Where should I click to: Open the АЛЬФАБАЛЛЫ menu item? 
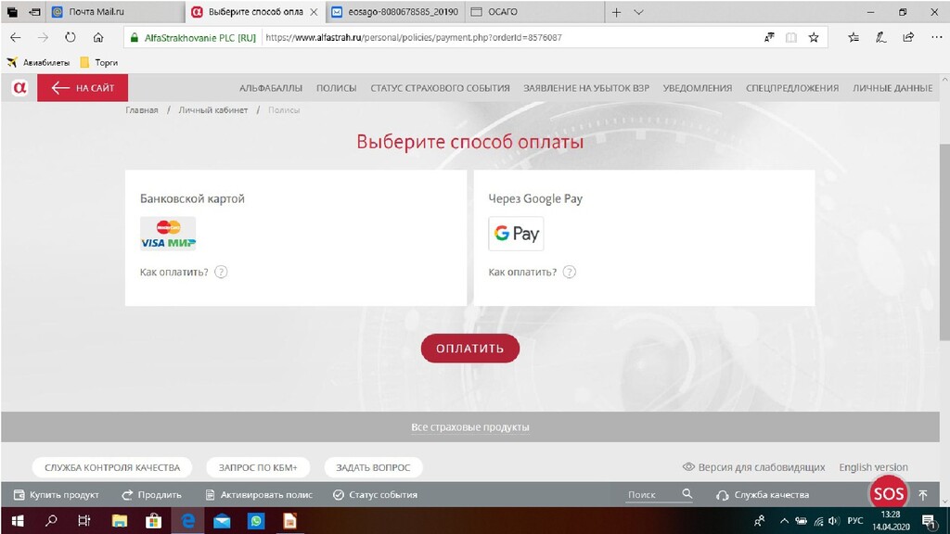(x=270, y=88)
